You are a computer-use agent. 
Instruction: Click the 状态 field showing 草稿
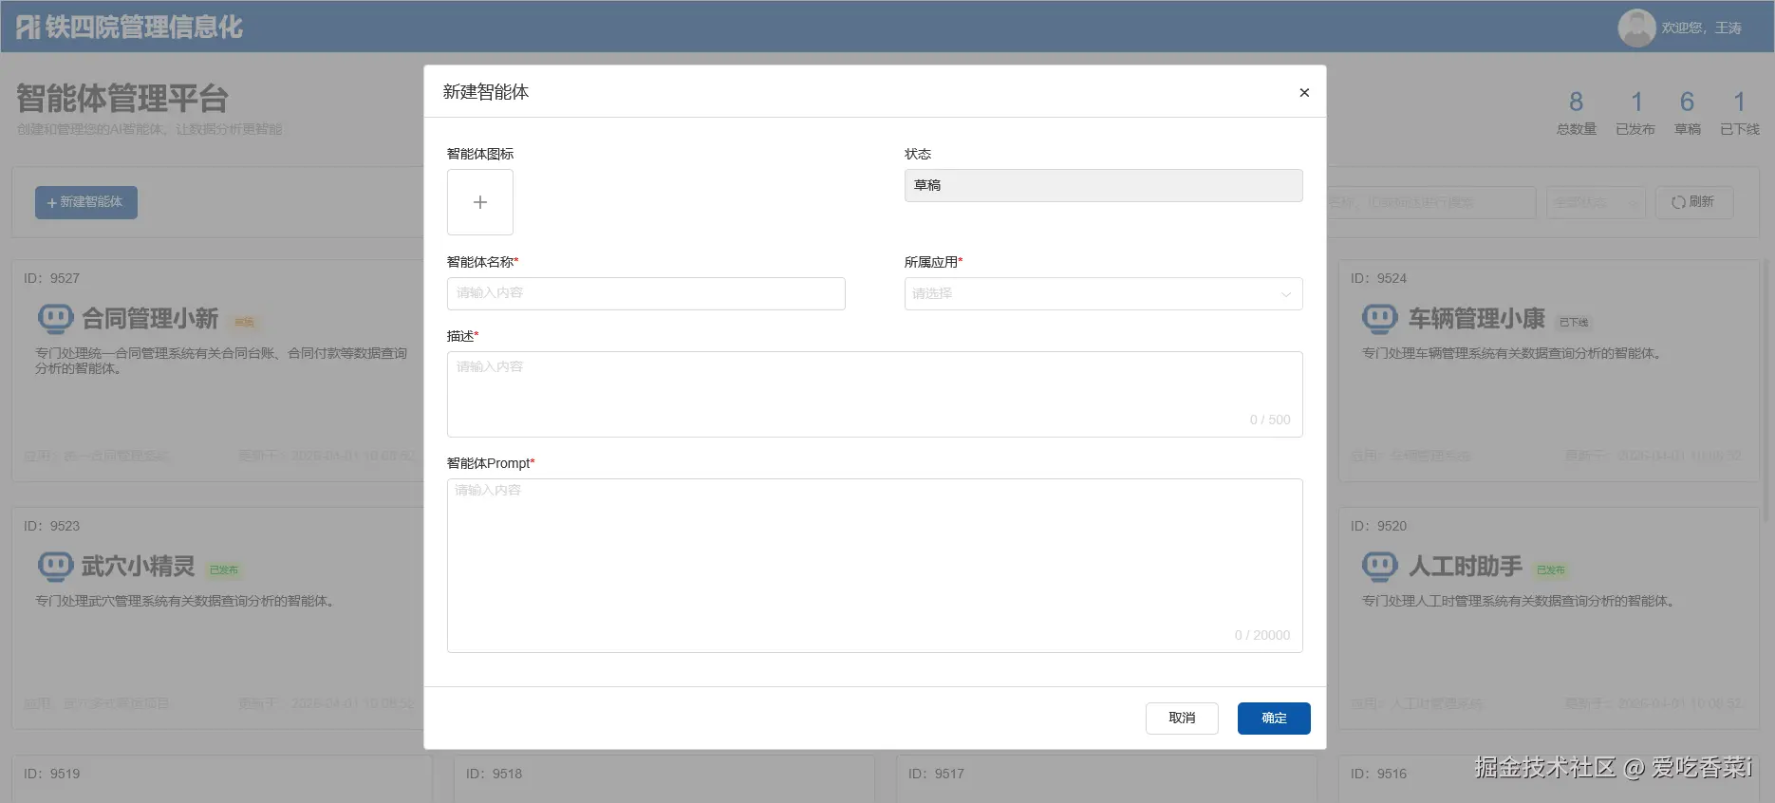(1103, 185)
